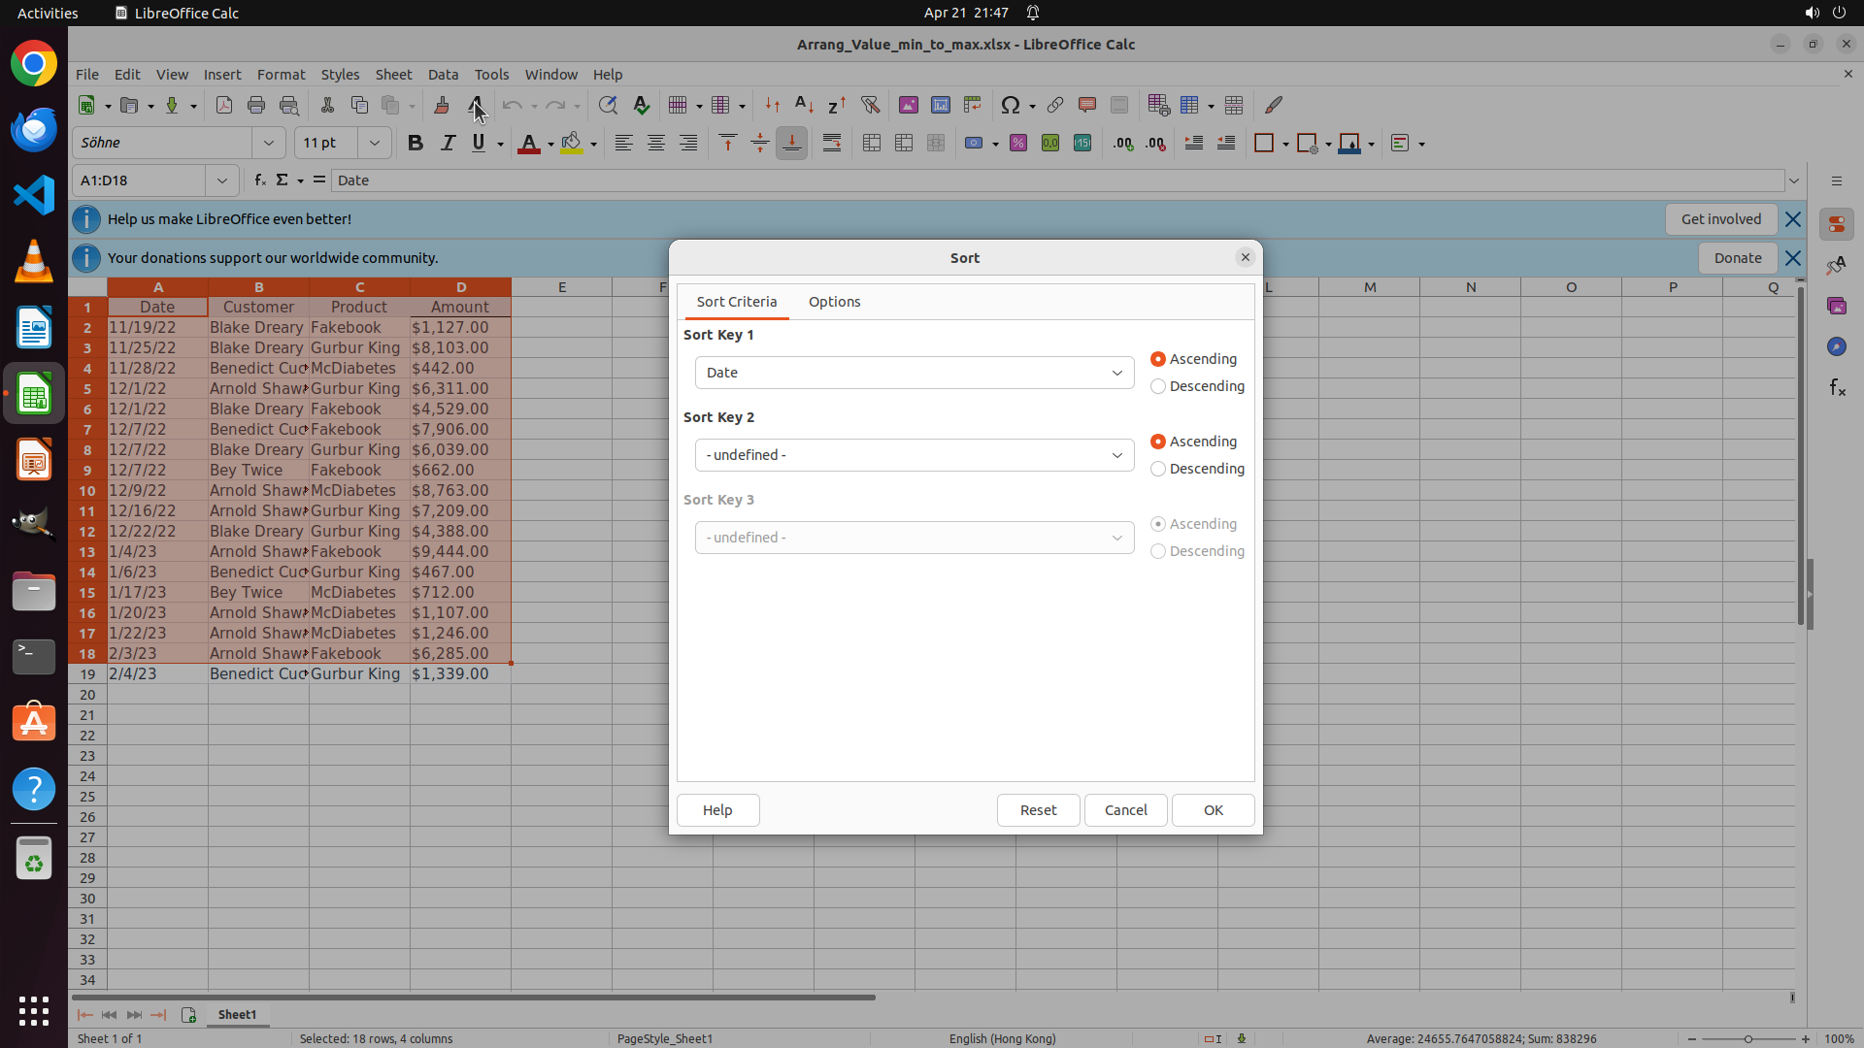Select Ascending for Sort Key 2
1864x1048 pixels.
coord(1158,442)
